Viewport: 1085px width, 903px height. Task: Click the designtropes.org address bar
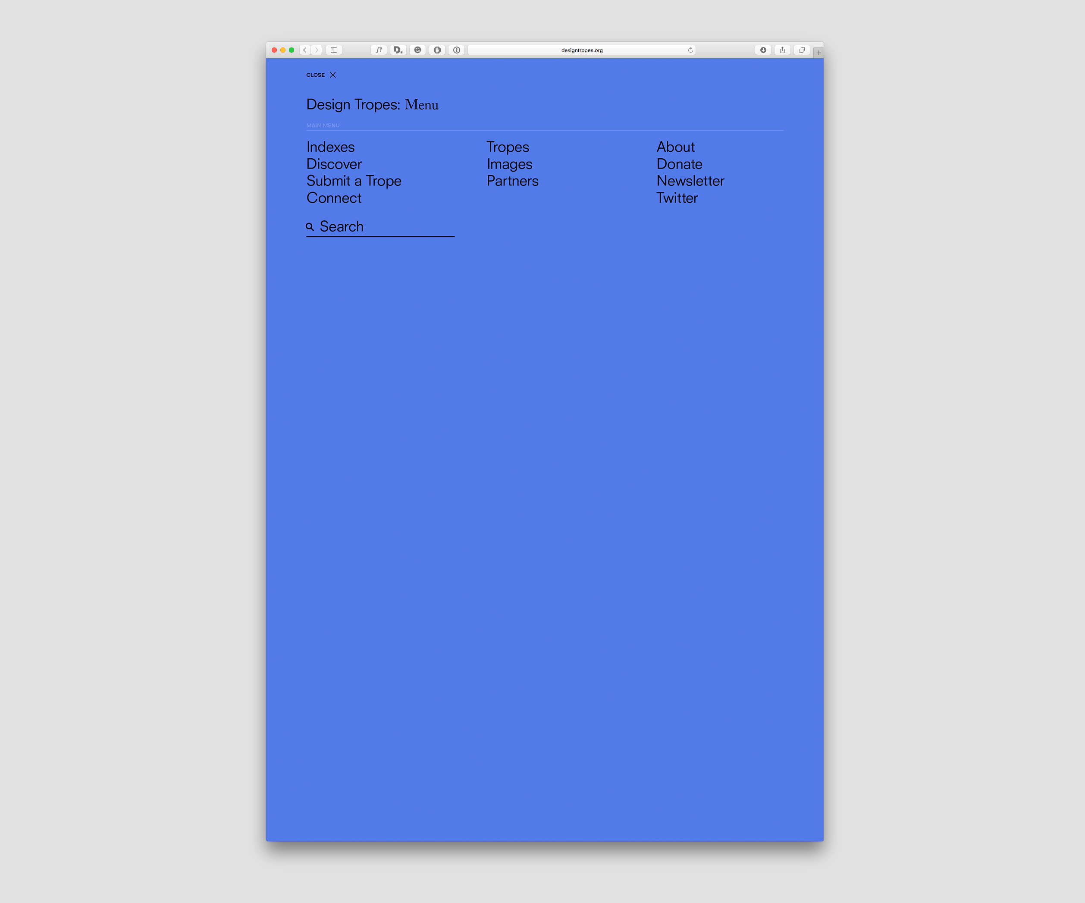tap(581, 50)
